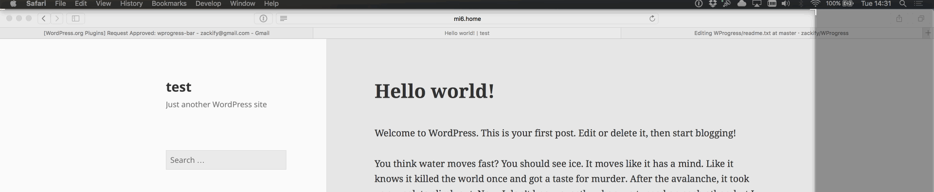Open the Bookmarks menu
This screenshot has height=192, width=934.
tap(169, 3)
